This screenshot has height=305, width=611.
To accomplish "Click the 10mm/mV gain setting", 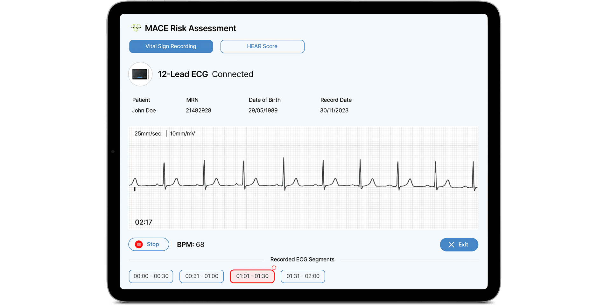I will click(x=182, y=134).
